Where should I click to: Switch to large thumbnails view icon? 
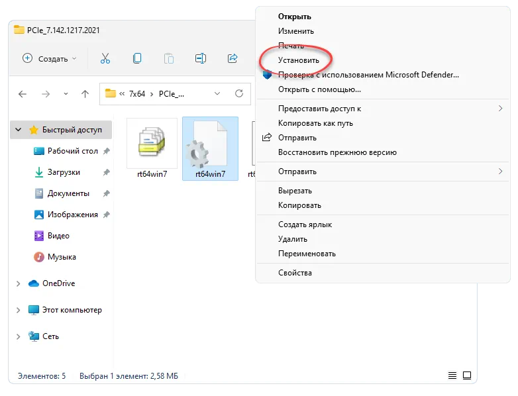[x=467, y=375]
